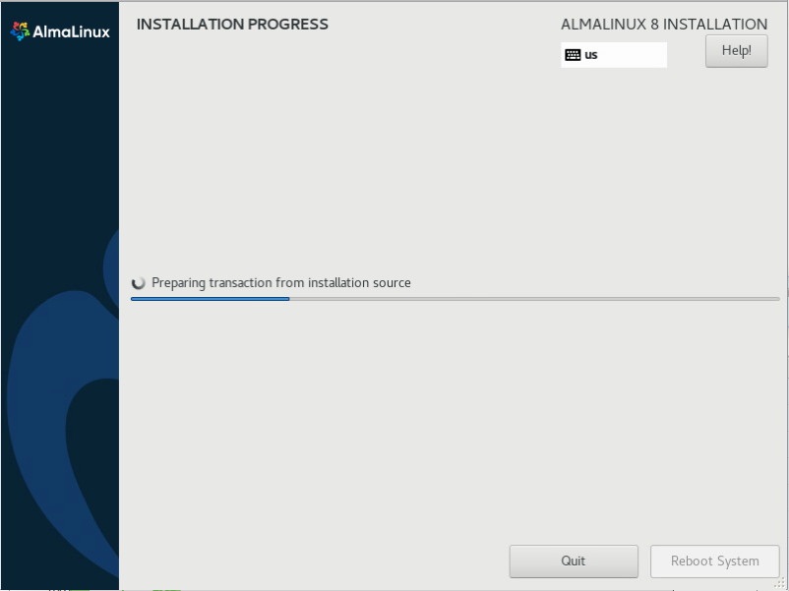This screenshot has height=591, width=789.
Task: Click the INSTALLATION PROGRESS heading
Action: tap(232, 25)
